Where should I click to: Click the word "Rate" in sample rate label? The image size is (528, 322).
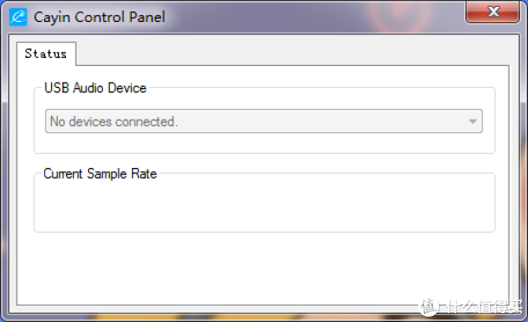click(143, 174)
